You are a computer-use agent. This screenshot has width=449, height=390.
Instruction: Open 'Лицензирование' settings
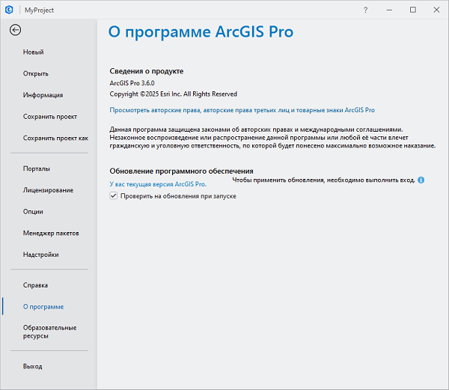(48, 190)
